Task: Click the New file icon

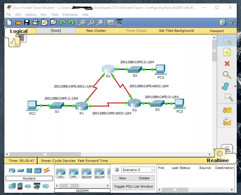Action: coord(9,22)
